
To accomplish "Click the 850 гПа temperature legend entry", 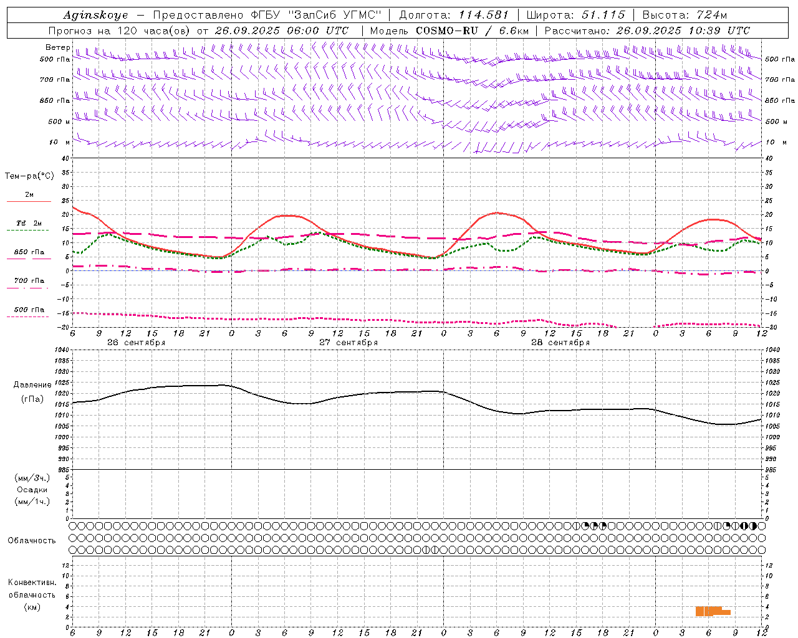I will click(x=29, y=252).
